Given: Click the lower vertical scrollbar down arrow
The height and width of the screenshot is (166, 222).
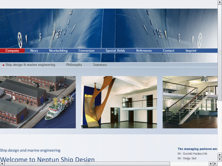Looking at the screenshot, I should (220, 159).
